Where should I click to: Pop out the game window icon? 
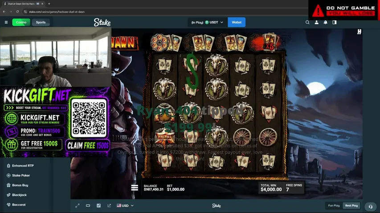coord(109,205)
